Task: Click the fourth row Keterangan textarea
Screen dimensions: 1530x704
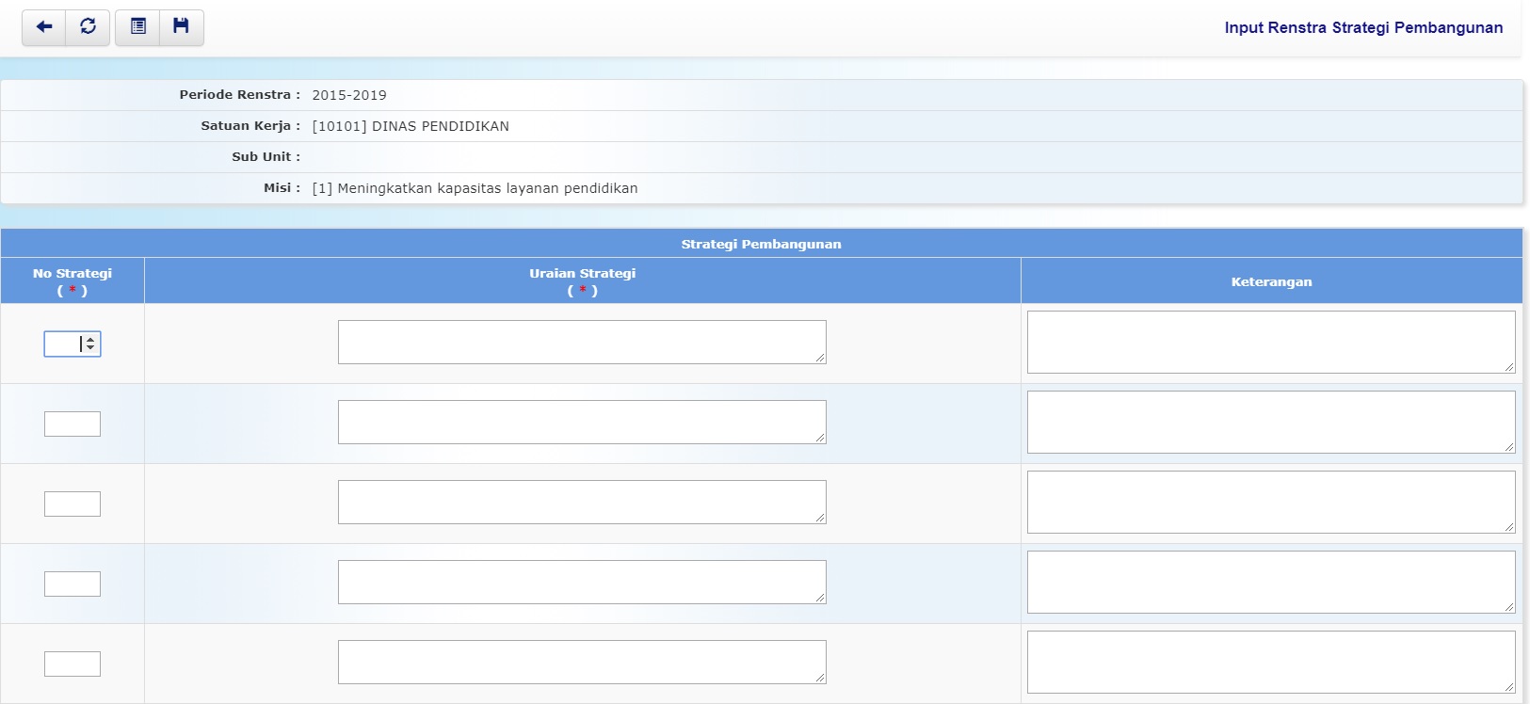Action: [1270, 583]
